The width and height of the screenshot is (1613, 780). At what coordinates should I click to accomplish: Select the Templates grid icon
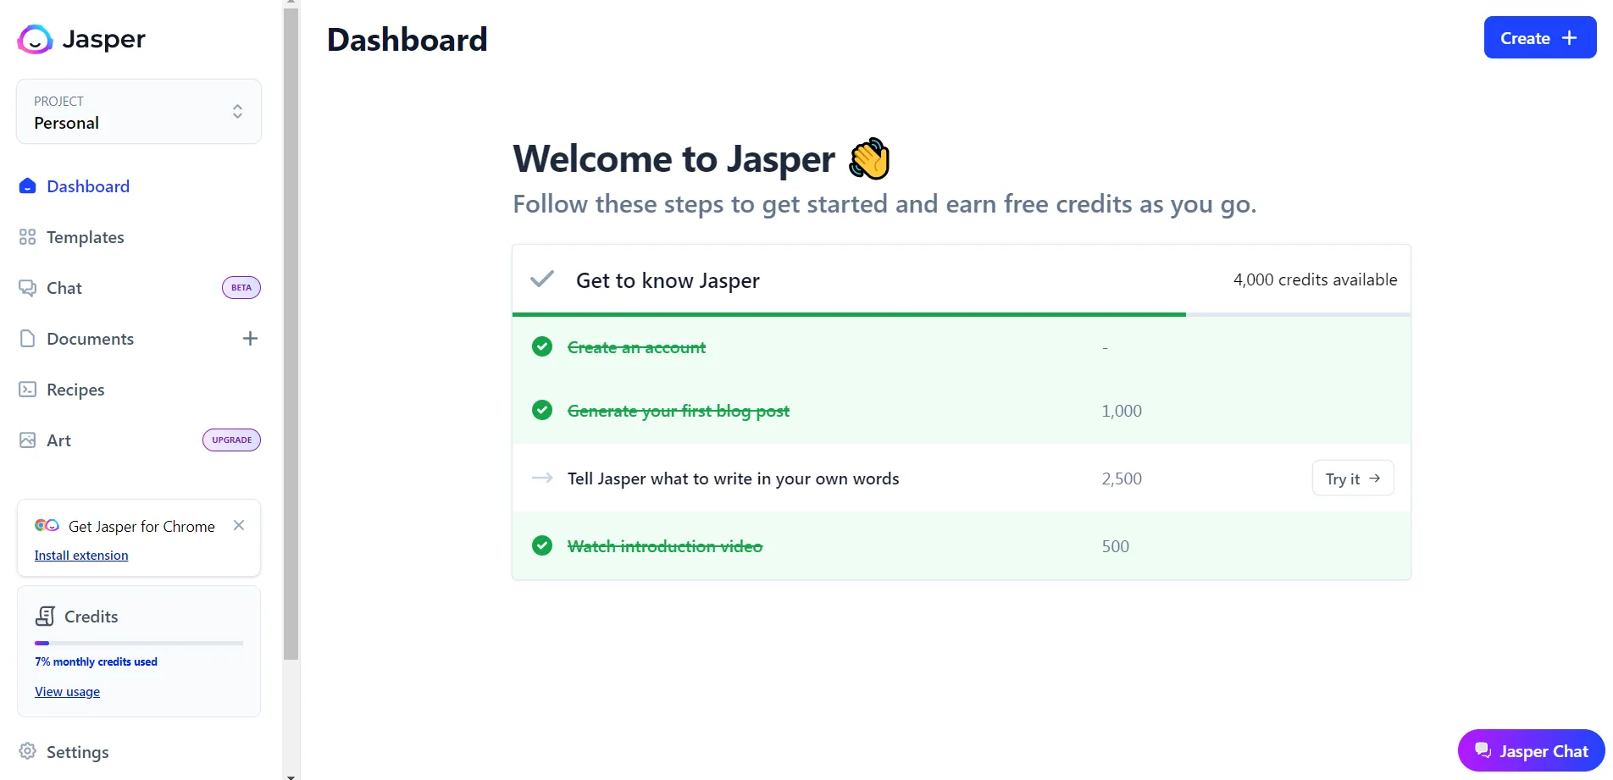coord(26,237)
